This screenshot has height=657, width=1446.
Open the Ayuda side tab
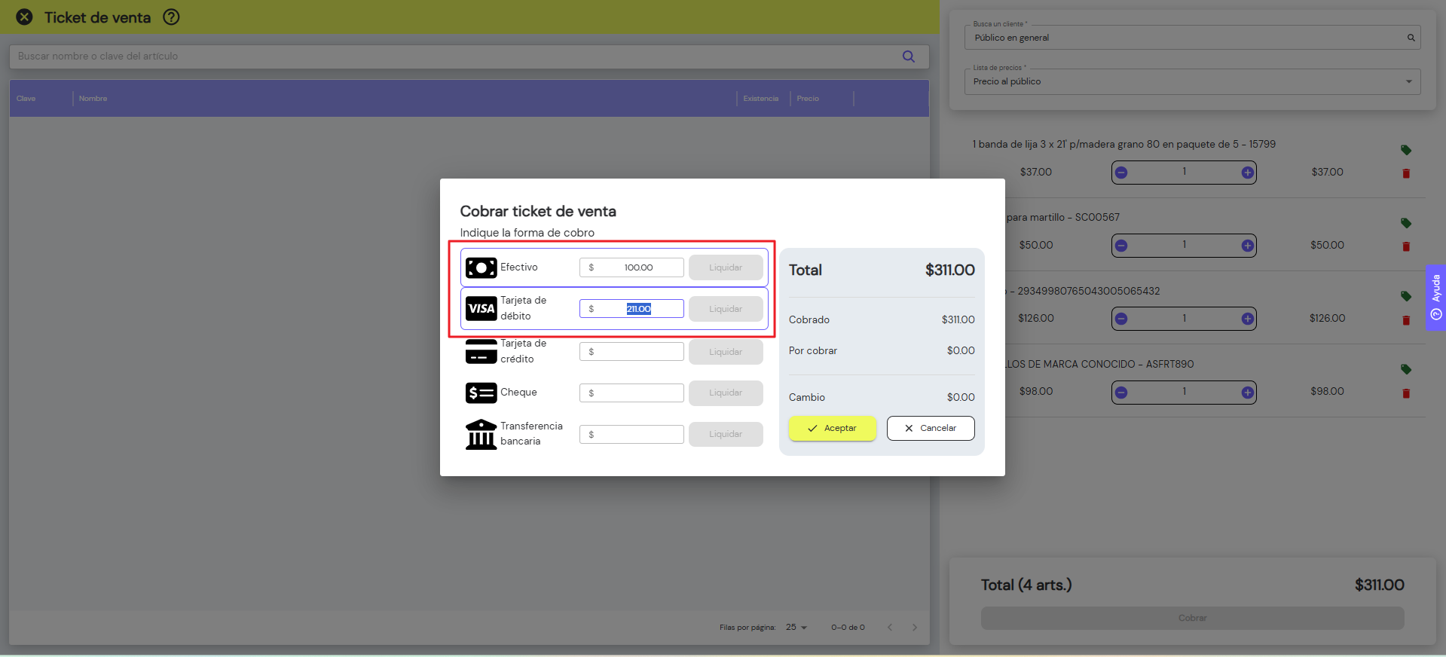tap(1435, 298)
